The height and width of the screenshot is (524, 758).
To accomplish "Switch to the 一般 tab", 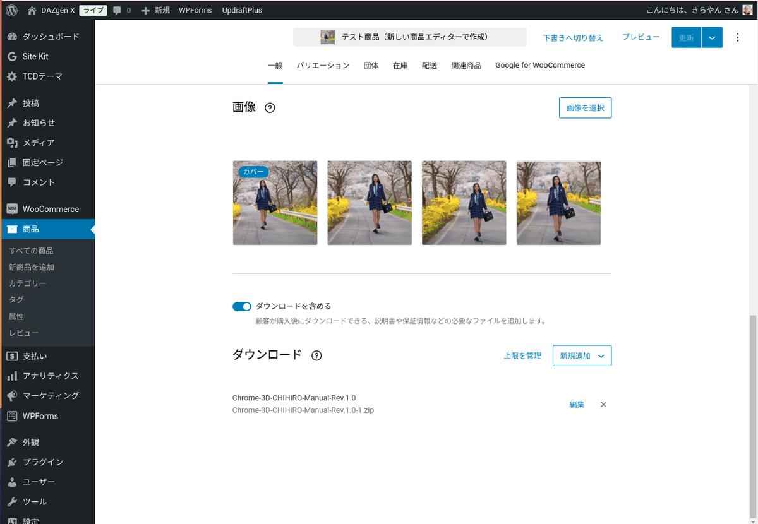I will point(275,65).
